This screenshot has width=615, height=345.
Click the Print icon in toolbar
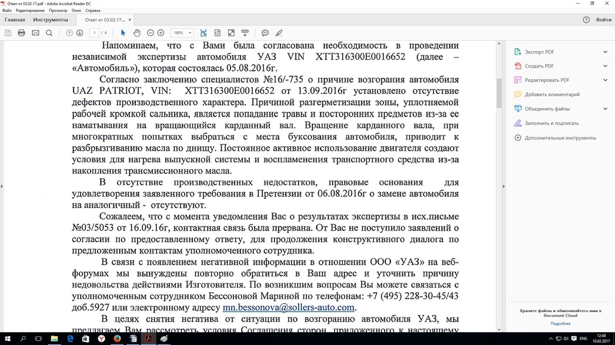22,33
